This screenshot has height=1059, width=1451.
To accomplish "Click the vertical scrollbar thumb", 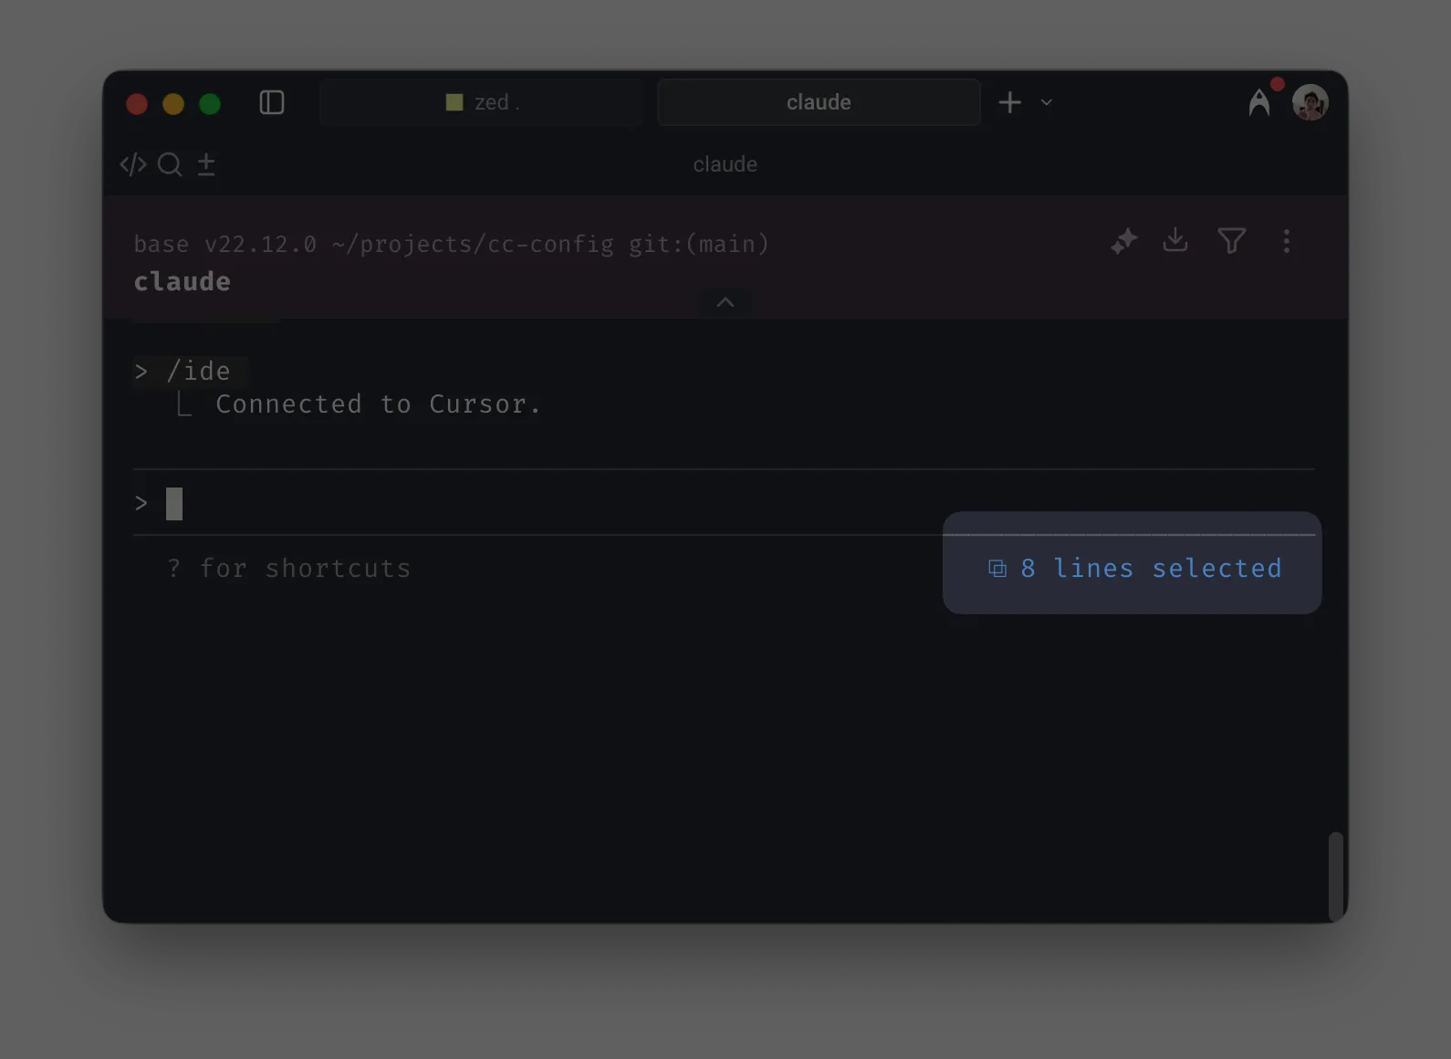I will [1335, 876].
